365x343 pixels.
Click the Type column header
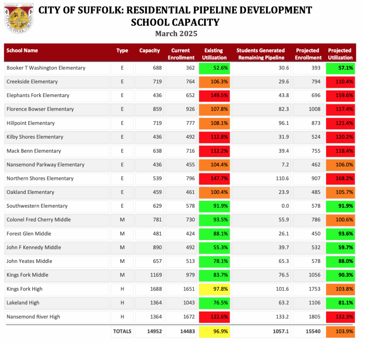(x=122, y=51)
